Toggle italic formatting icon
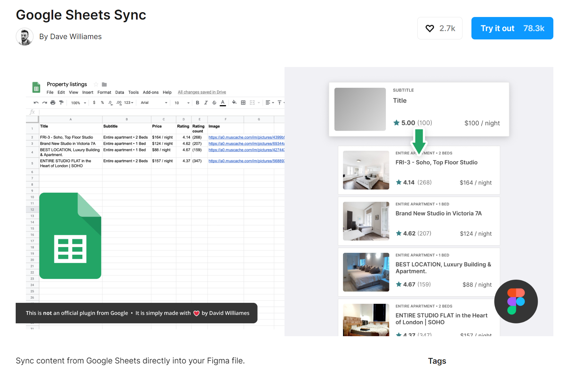562x374 pixels. 206,103
